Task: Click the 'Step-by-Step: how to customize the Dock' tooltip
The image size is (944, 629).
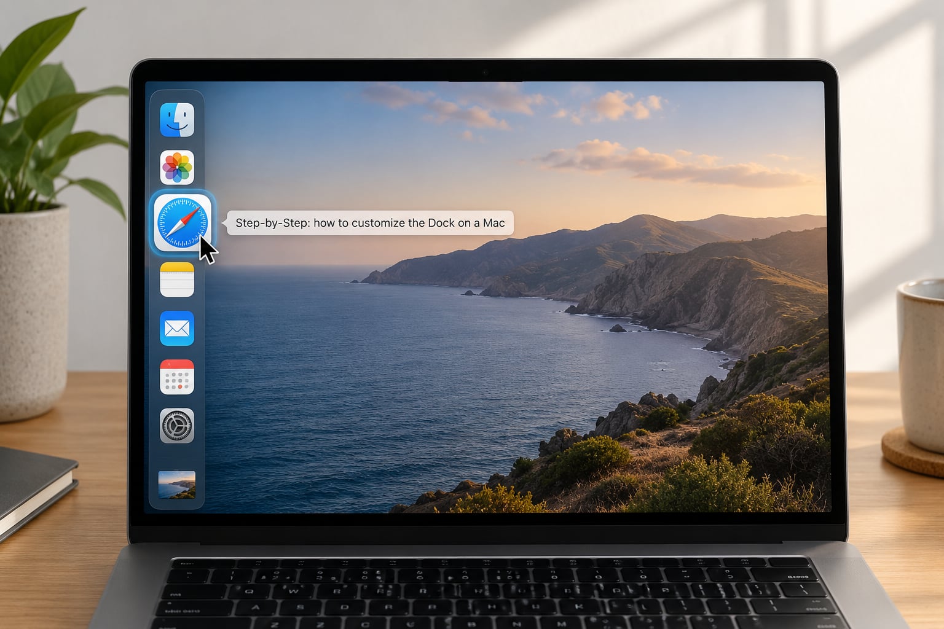Action: click(370, 223)
